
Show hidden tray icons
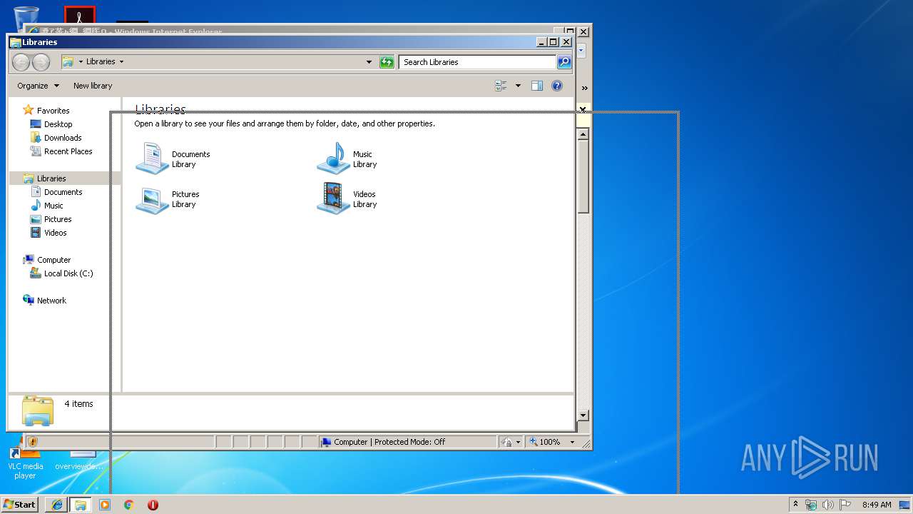(795, 504)
